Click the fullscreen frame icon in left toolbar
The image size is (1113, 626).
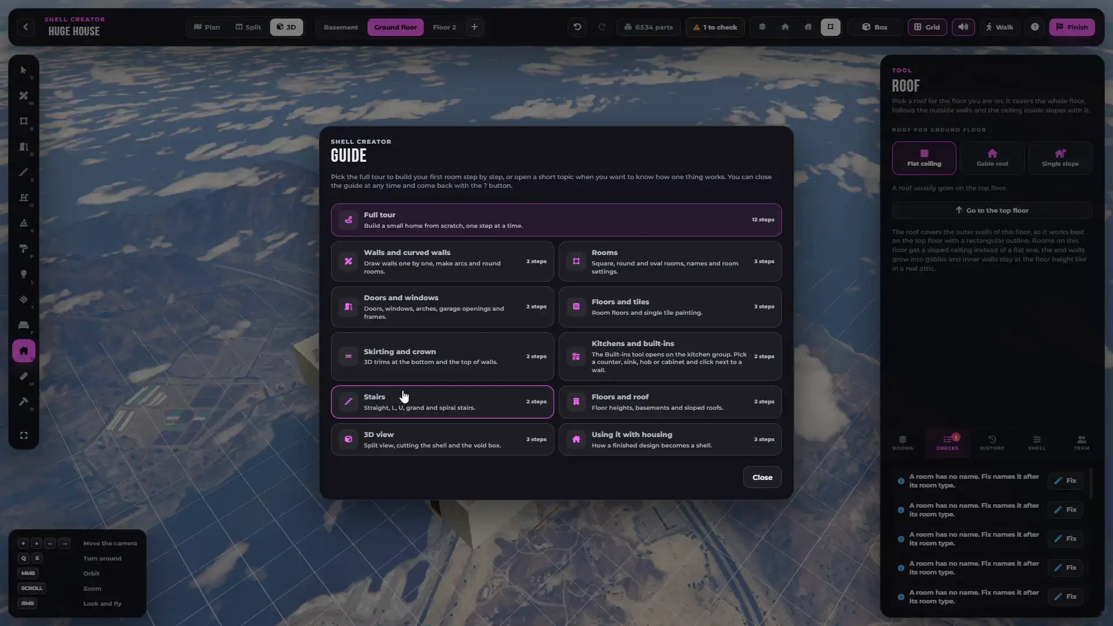point(24,435)
